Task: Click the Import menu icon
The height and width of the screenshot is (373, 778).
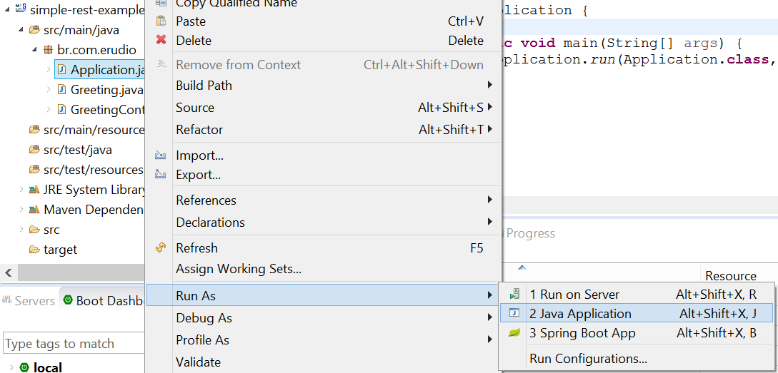Action: 161,155
